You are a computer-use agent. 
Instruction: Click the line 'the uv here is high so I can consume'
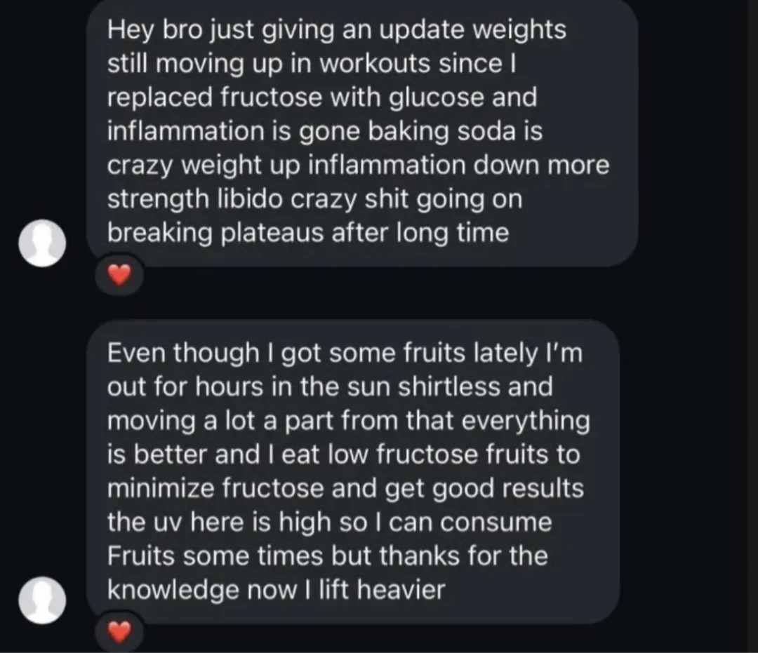click(x=329, y=522)
